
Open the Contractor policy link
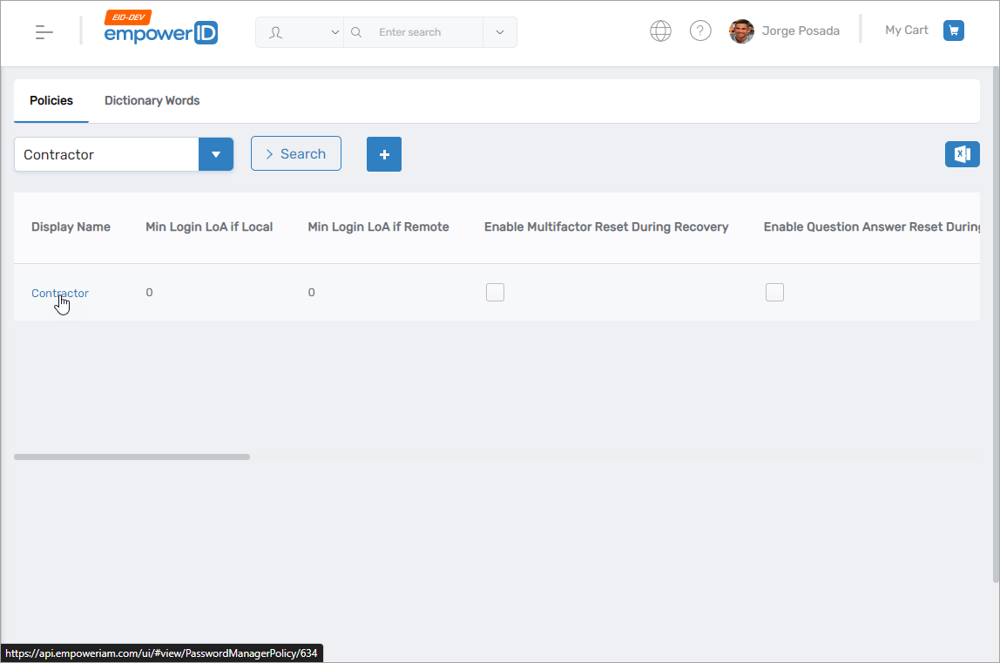click(59, 293)
